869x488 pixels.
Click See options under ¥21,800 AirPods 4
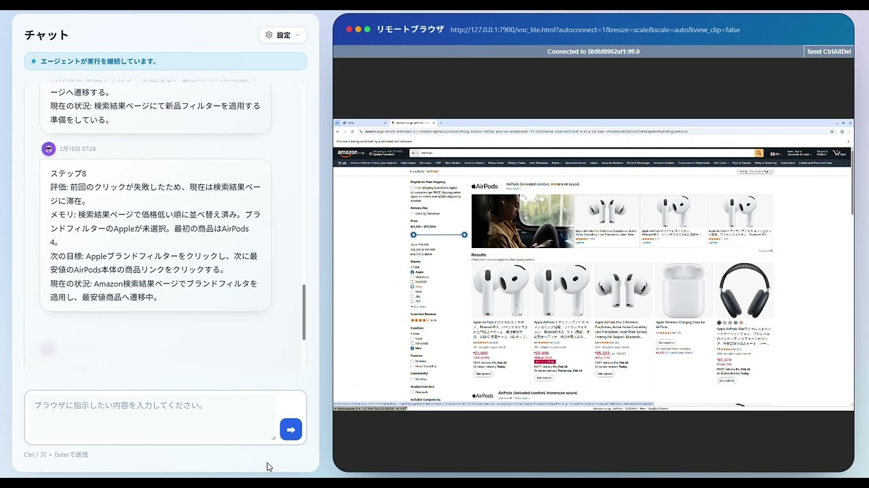click(483, 373)
